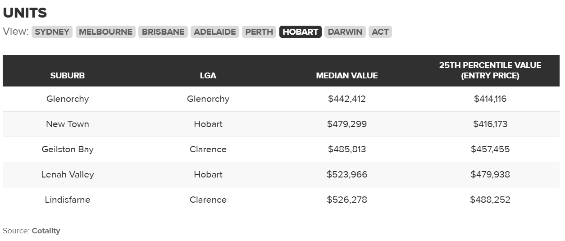This screenshot has width=565, height=241.
Task: Click Lindisfarne entry price $488,252
Action: pos(490,200)
